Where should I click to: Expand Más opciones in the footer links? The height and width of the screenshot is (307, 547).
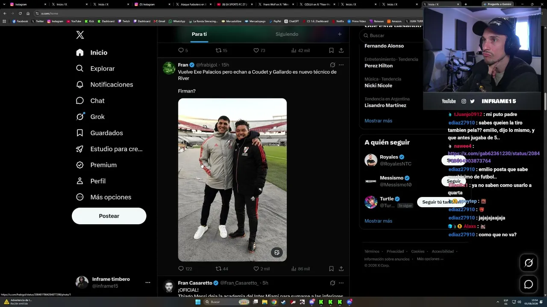point(430,259)
